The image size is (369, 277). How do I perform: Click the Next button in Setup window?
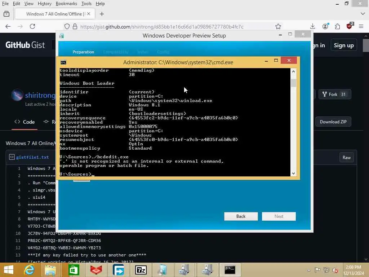pyautogui.click(x=279, y=216)
